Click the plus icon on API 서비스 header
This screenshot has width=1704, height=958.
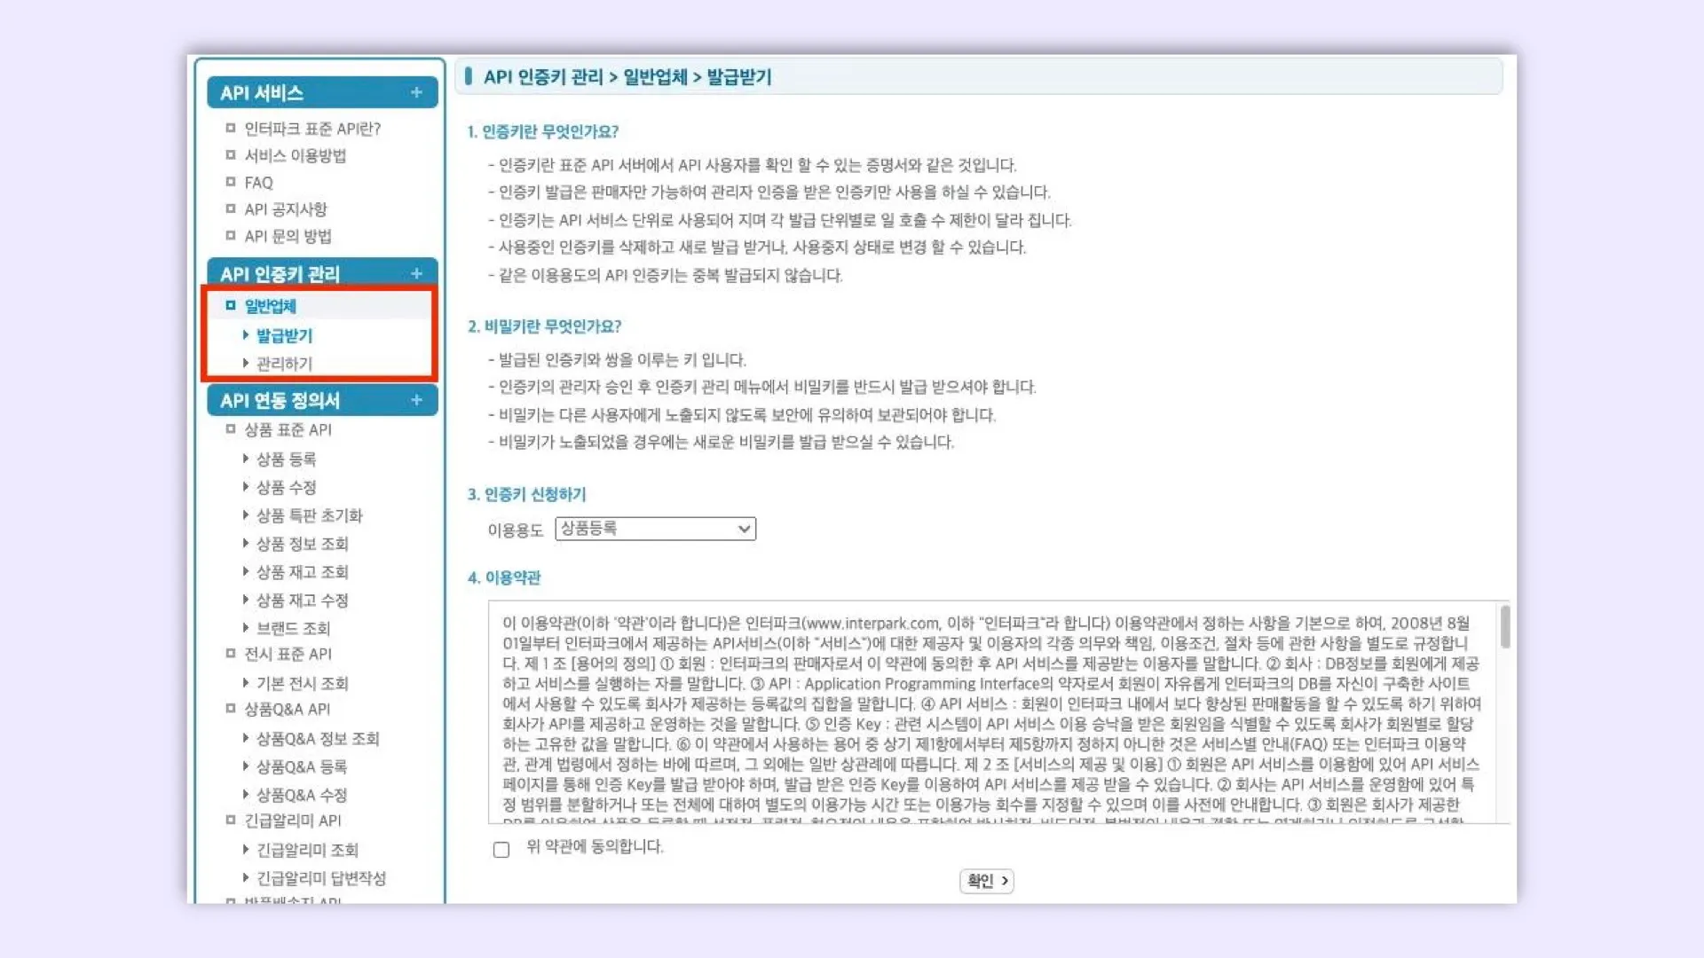tap(416, 92)
